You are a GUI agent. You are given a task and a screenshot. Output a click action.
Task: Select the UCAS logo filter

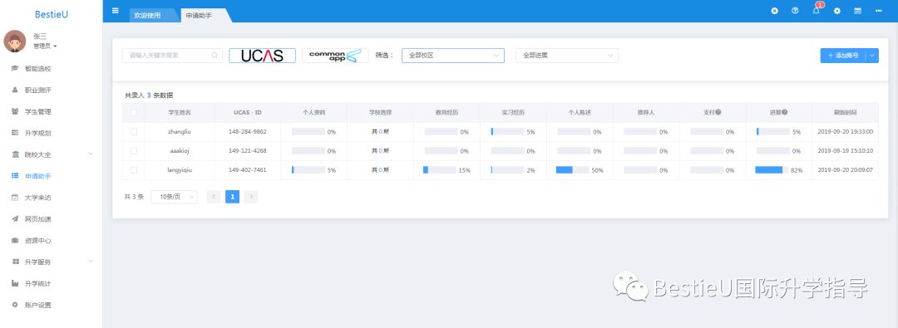click(262, 56)
